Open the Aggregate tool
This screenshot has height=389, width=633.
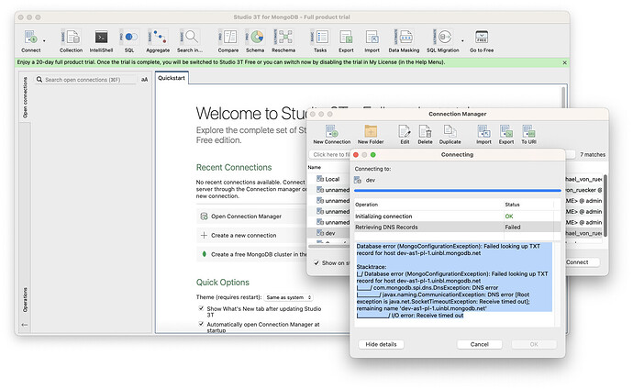click(x=158, y=39)
